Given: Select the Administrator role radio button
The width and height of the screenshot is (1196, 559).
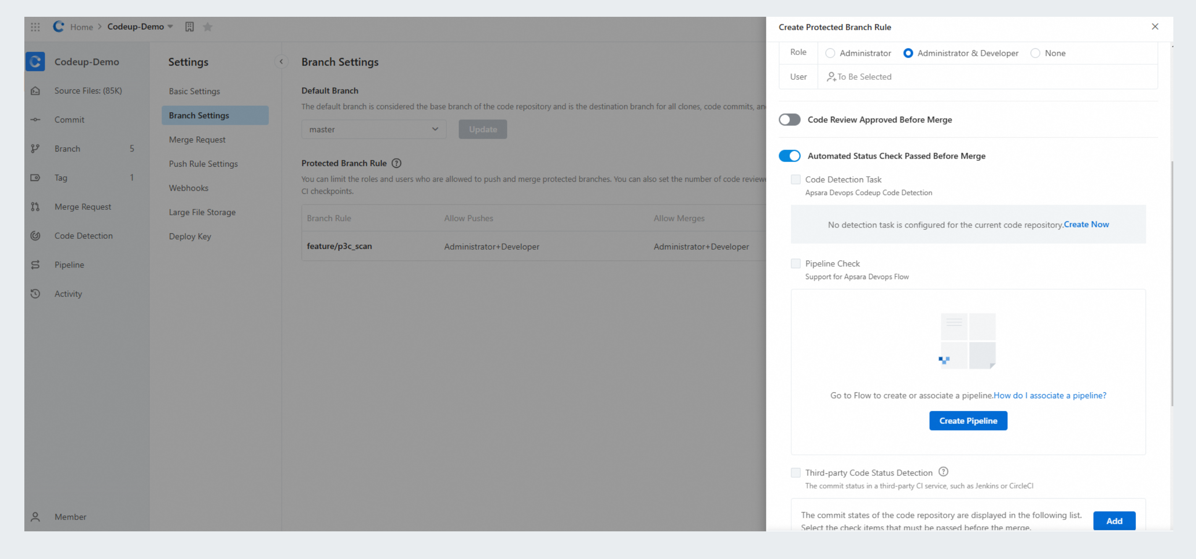Looking at the screenshot, I should coord(830,53).
